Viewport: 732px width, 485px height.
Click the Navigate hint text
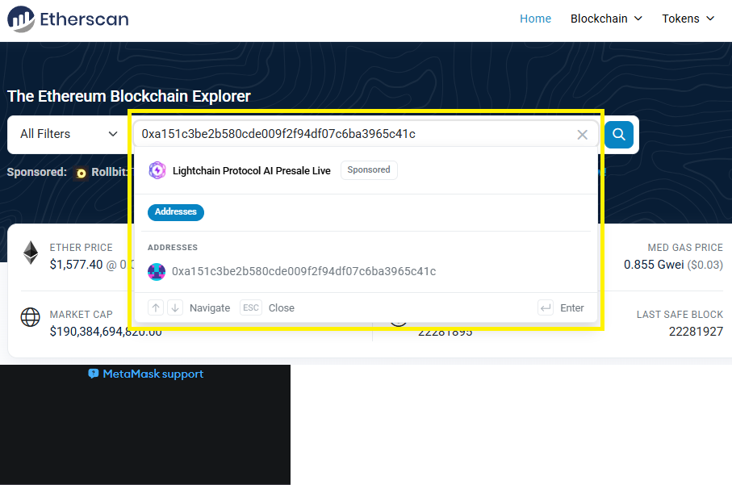[x=210, y=308]
